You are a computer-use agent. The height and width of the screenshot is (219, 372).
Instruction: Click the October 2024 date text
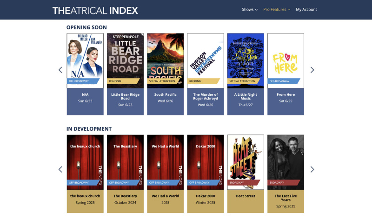tap(125, 203)
